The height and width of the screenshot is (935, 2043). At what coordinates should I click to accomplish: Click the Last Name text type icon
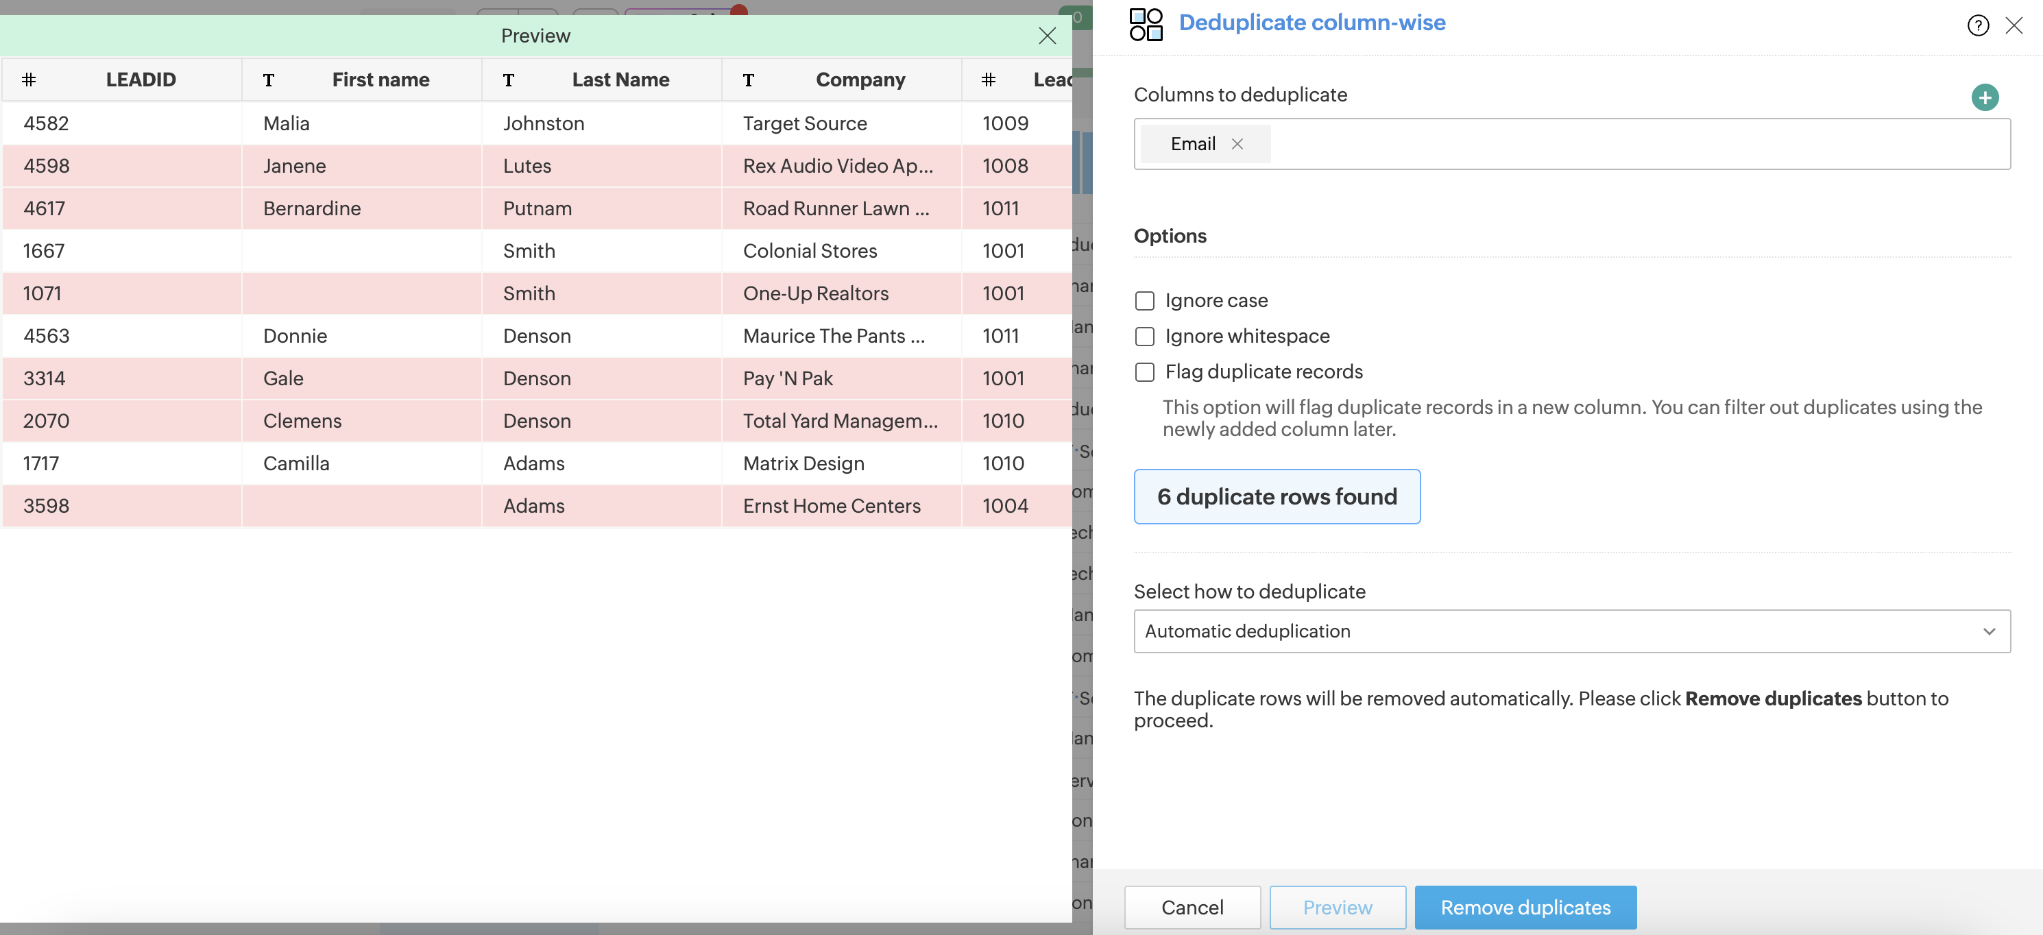click(x=509, y=80)
